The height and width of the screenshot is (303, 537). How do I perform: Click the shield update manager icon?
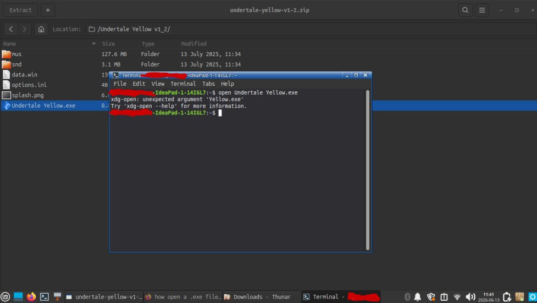(x=431, y=297)
